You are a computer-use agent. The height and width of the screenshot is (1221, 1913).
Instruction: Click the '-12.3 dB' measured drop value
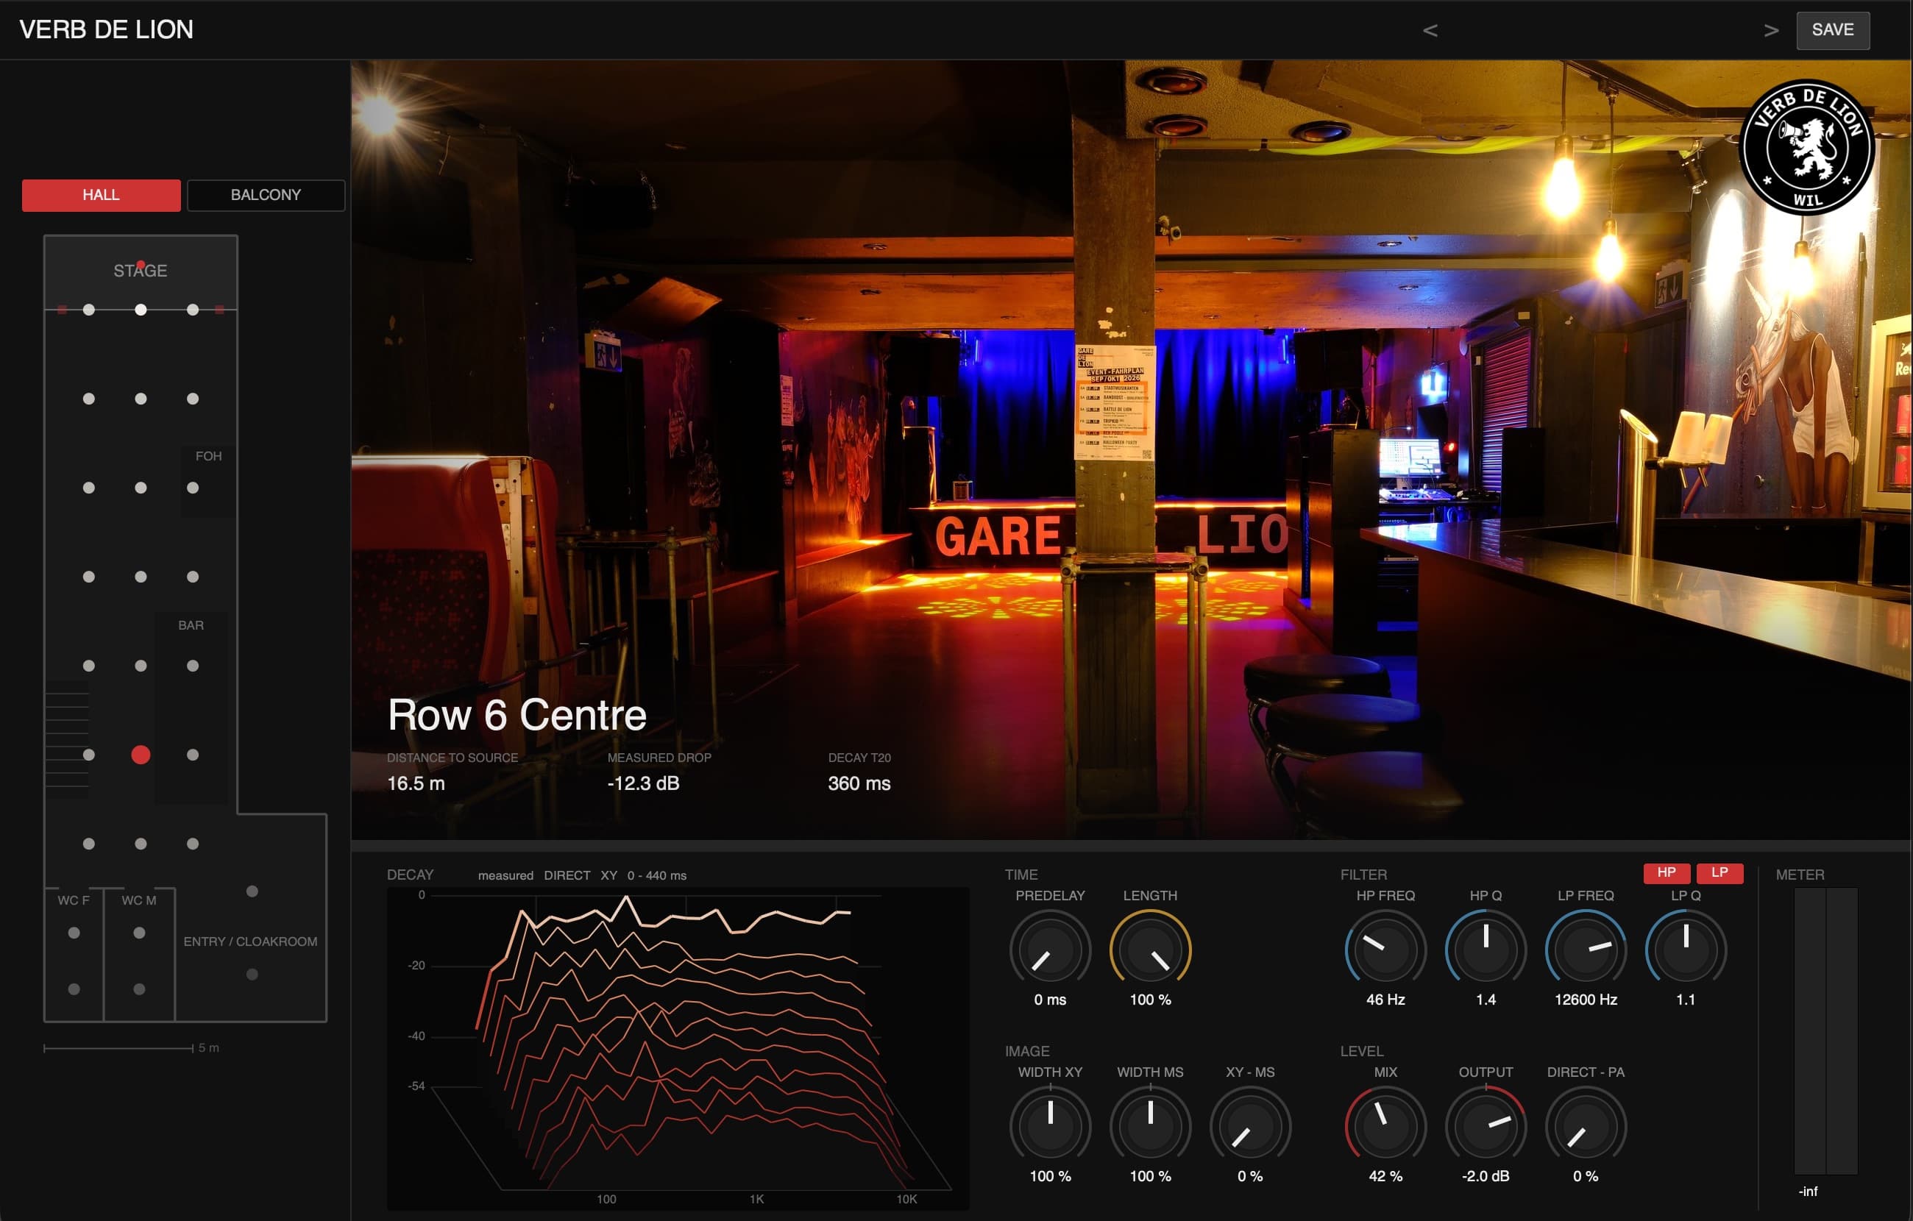(644, 783)
